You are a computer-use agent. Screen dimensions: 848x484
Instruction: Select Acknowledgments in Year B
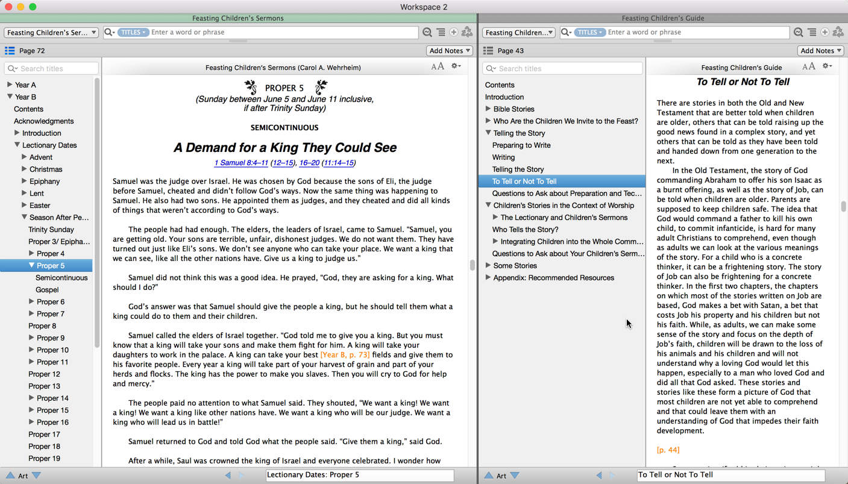[x=44, y=121]
